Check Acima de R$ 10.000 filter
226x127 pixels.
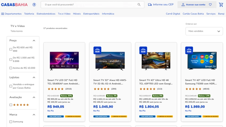coord(11,68)
